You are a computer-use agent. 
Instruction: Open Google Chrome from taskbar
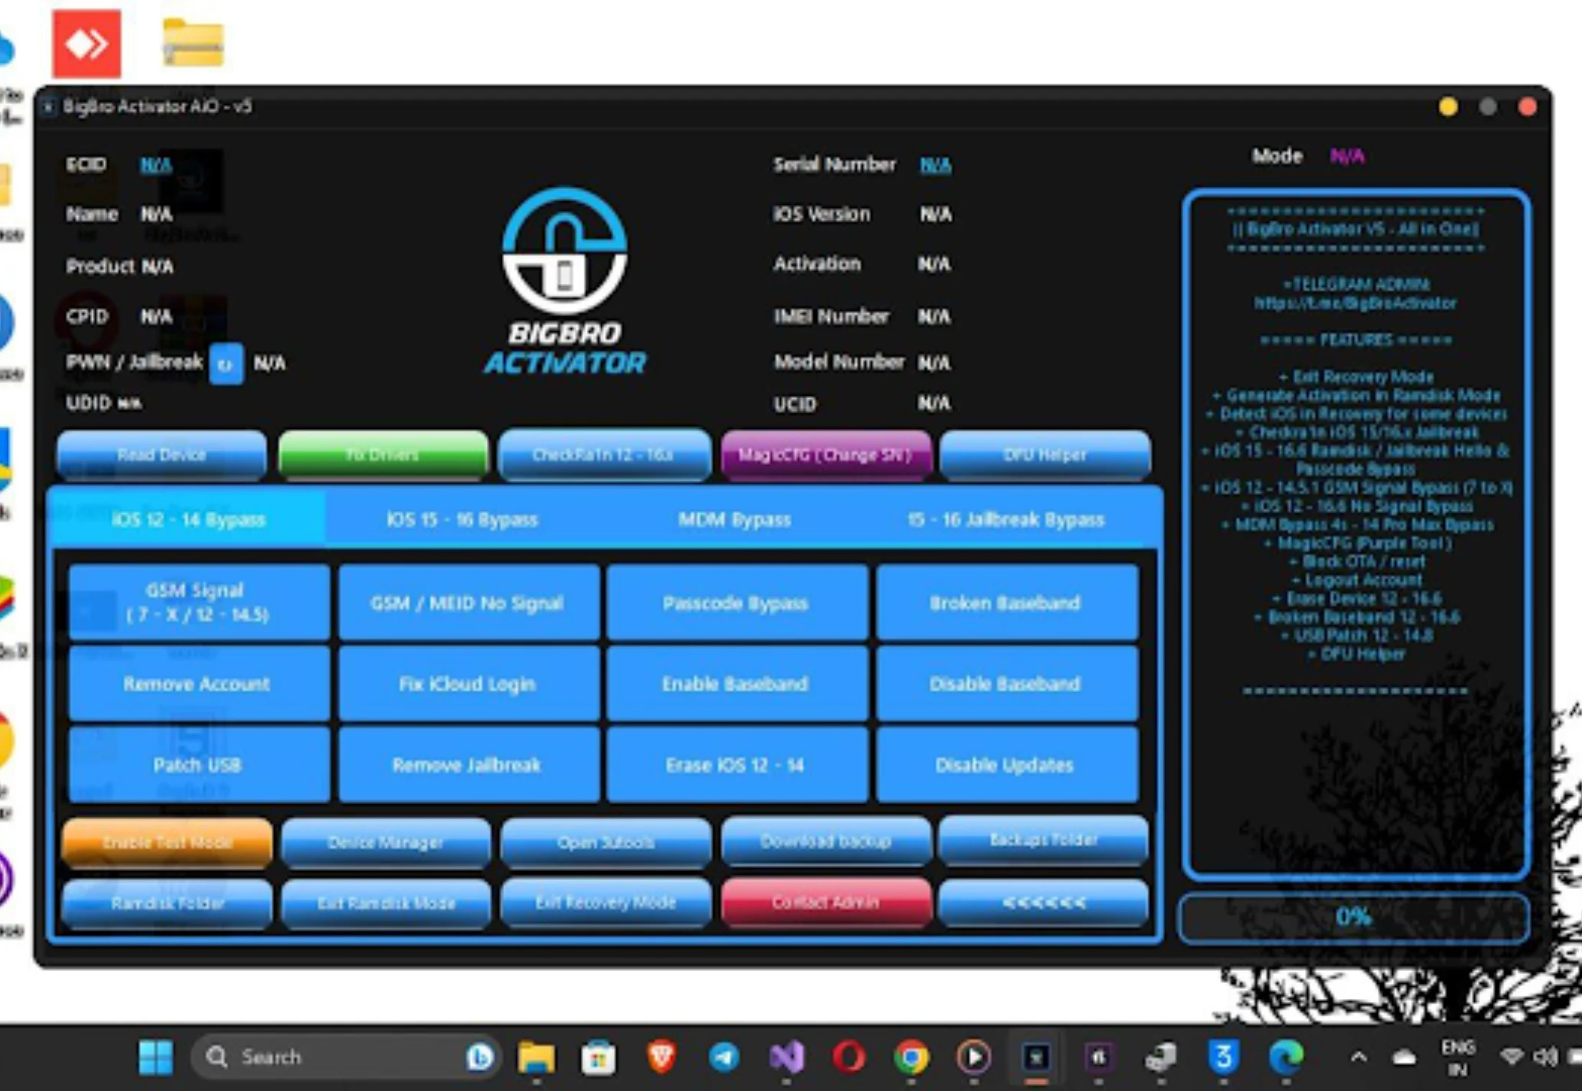[911, 1057]
